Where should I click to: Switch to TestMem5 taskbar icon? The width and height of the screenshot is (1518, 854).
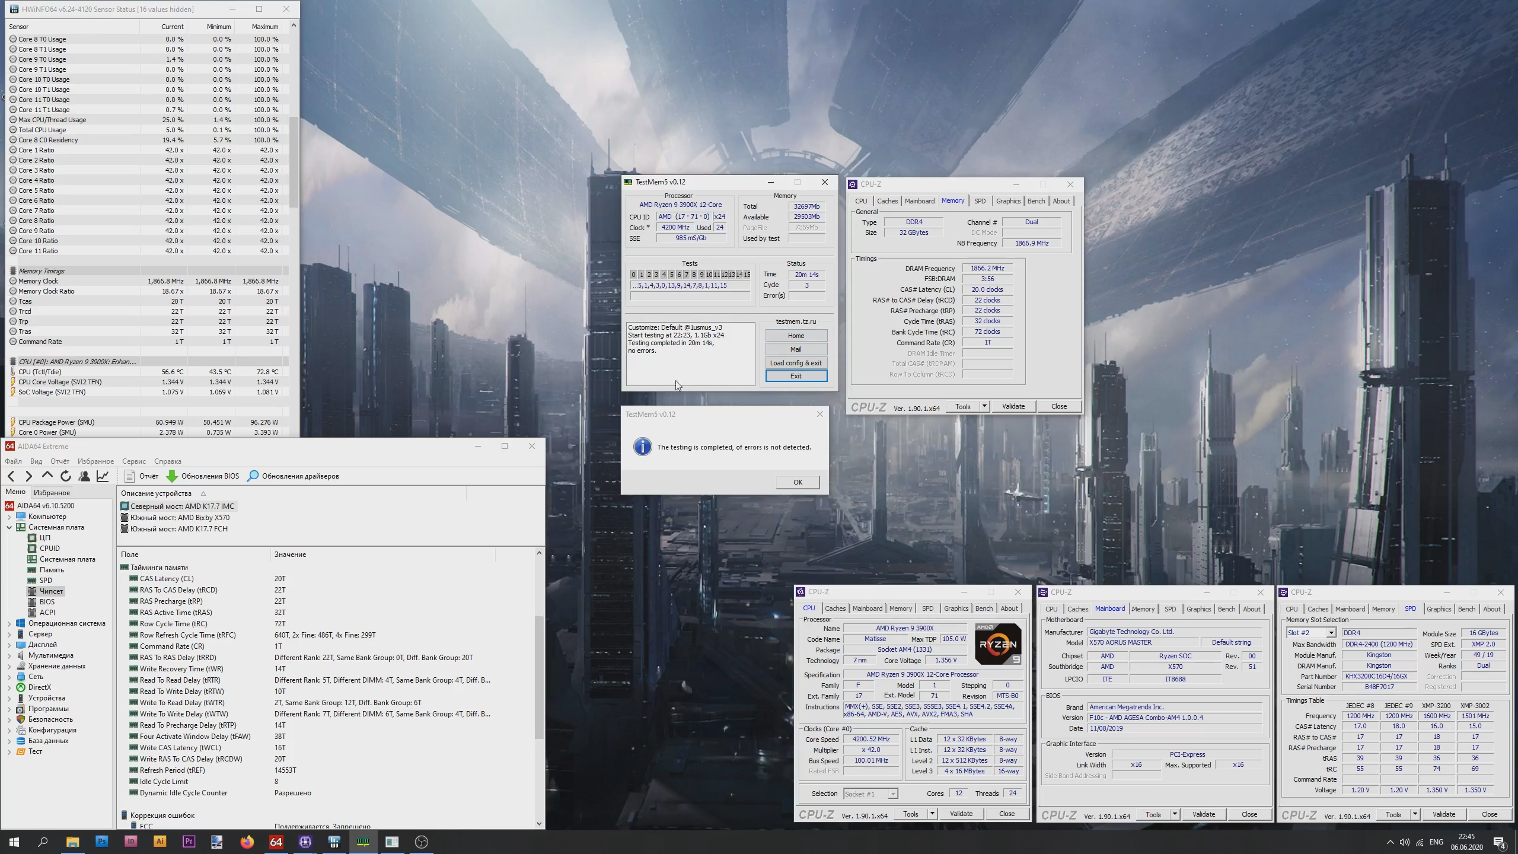coord(363,842)
